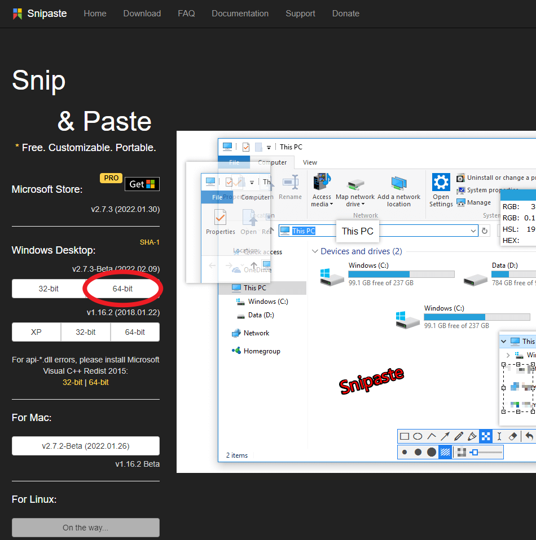Click the 'HEX:' row in color info panel
The height and width of the screenshot is (540, 536).
(x=519, y=240)
